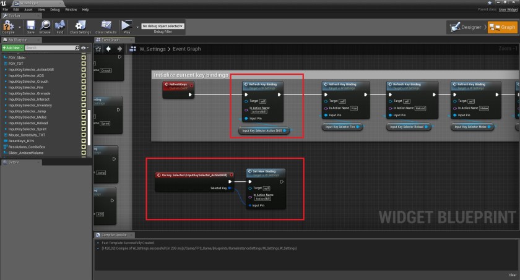Image resolution: width=520 pixels, height=280 pixels.
Task: Open the Debug menu
Action: (x=54, y=10)
